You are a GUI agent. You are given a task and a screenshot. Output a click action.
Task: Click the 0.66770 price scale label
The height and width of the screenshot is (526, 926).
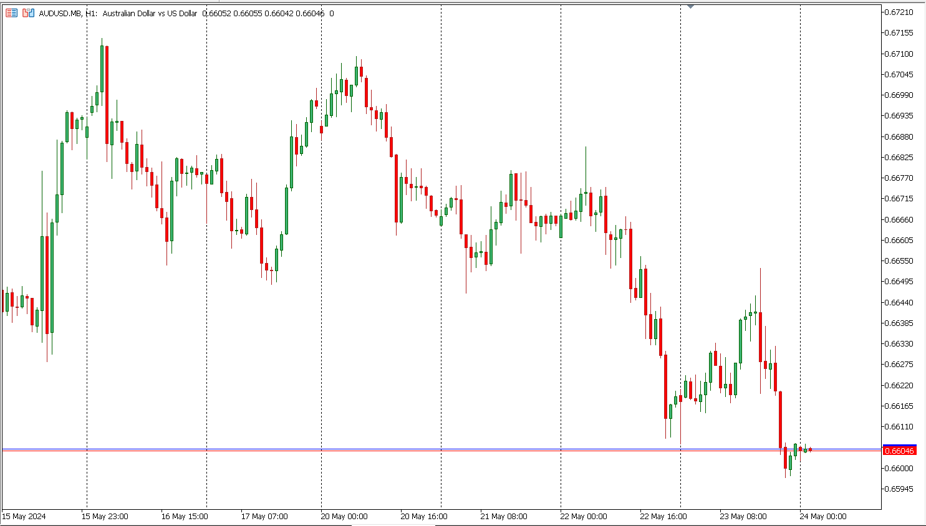pos(899,178)
